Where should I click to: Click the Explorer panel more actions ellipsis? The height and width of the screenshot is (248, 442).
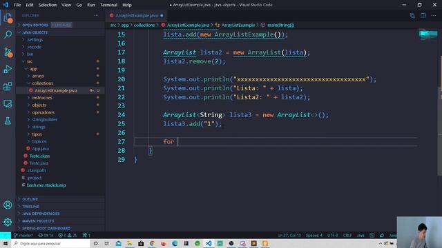point(96,15)
